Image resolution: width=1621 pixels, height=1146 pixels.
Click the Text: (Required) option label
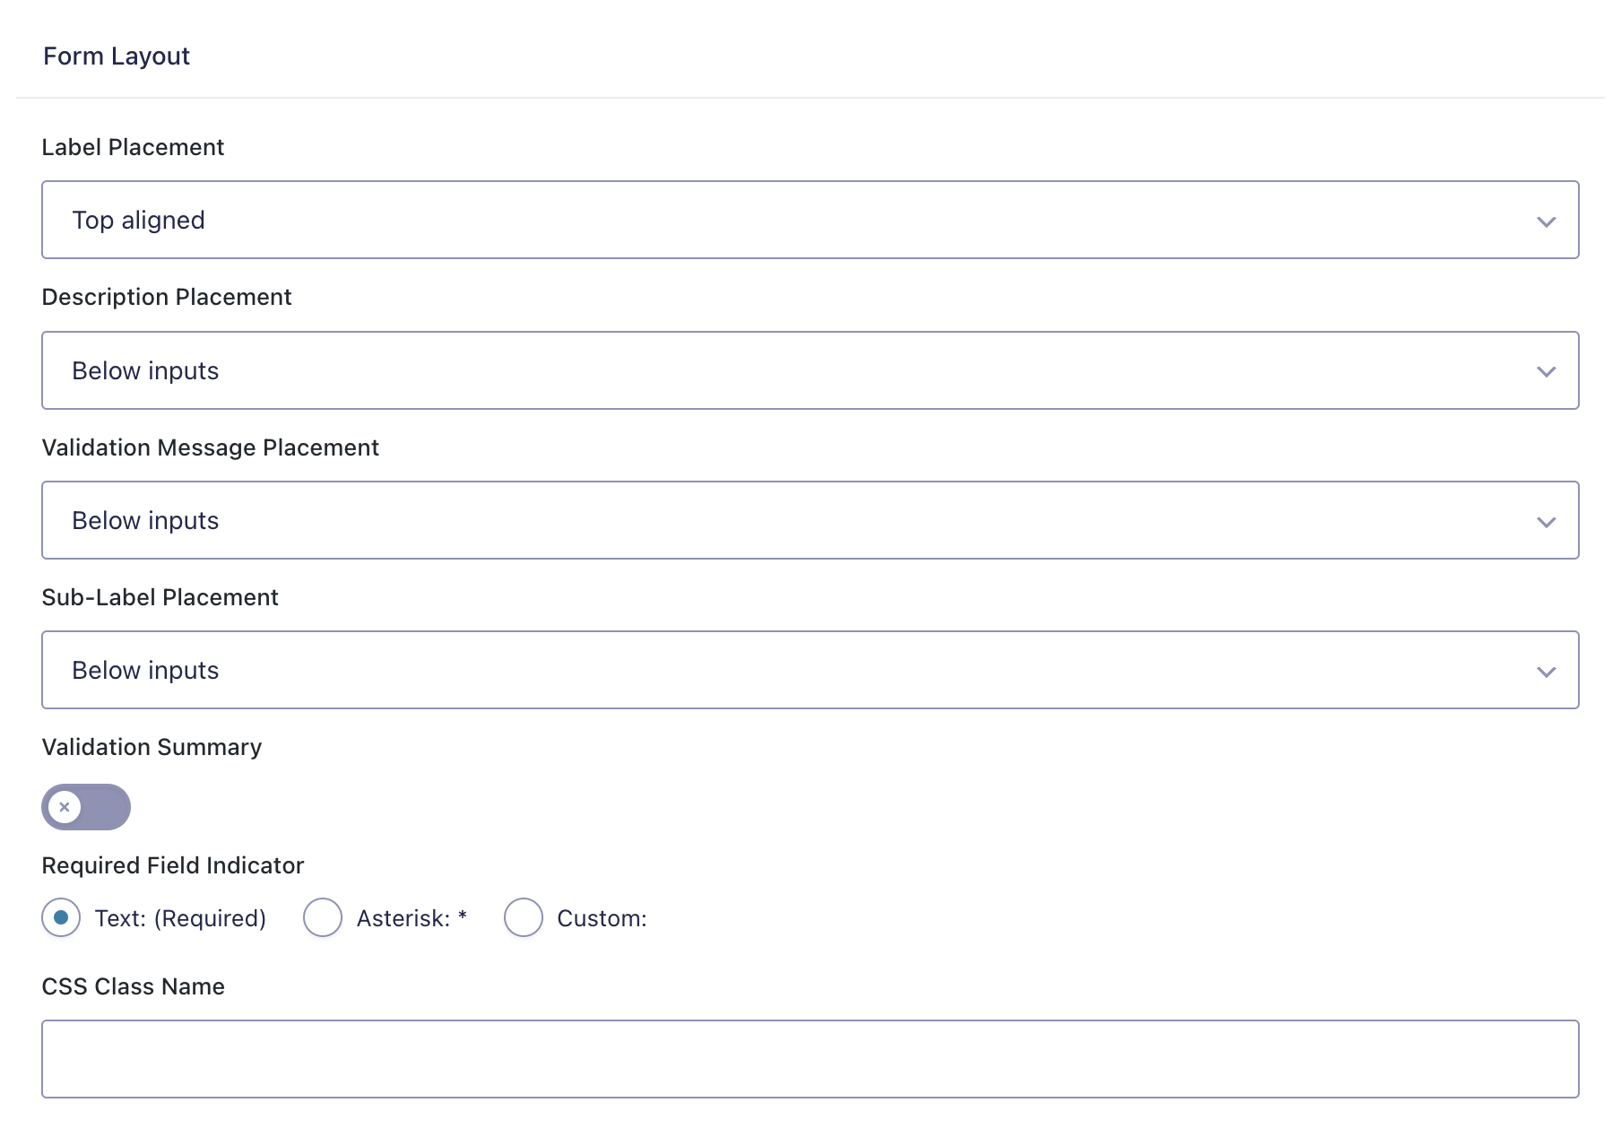pyautogui.click(x=180, y=918)
